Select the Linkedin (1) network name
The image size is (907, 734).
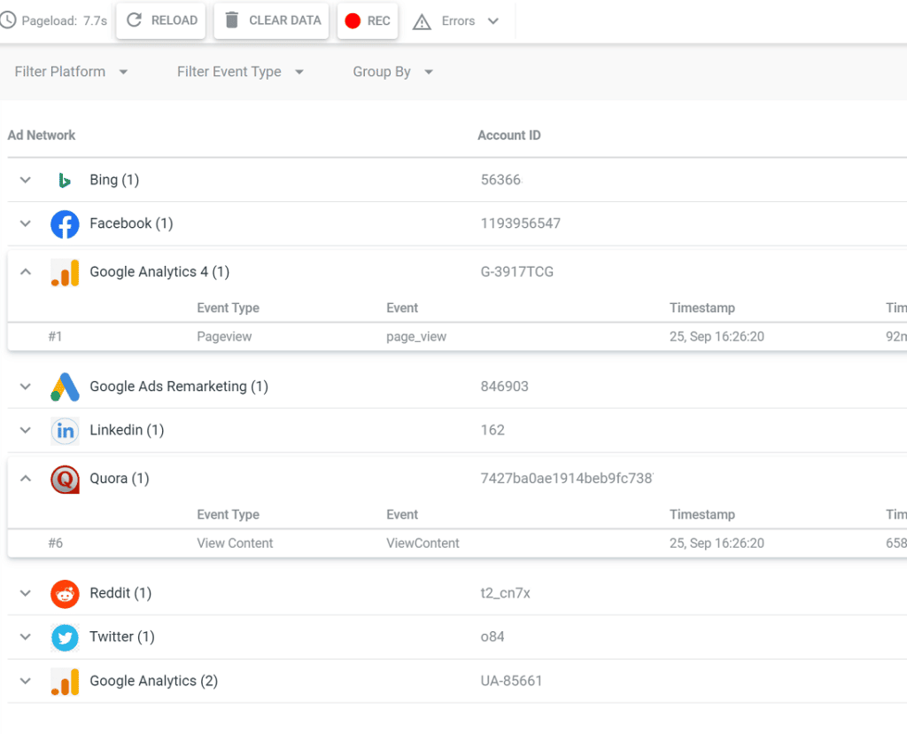point(127,430)
